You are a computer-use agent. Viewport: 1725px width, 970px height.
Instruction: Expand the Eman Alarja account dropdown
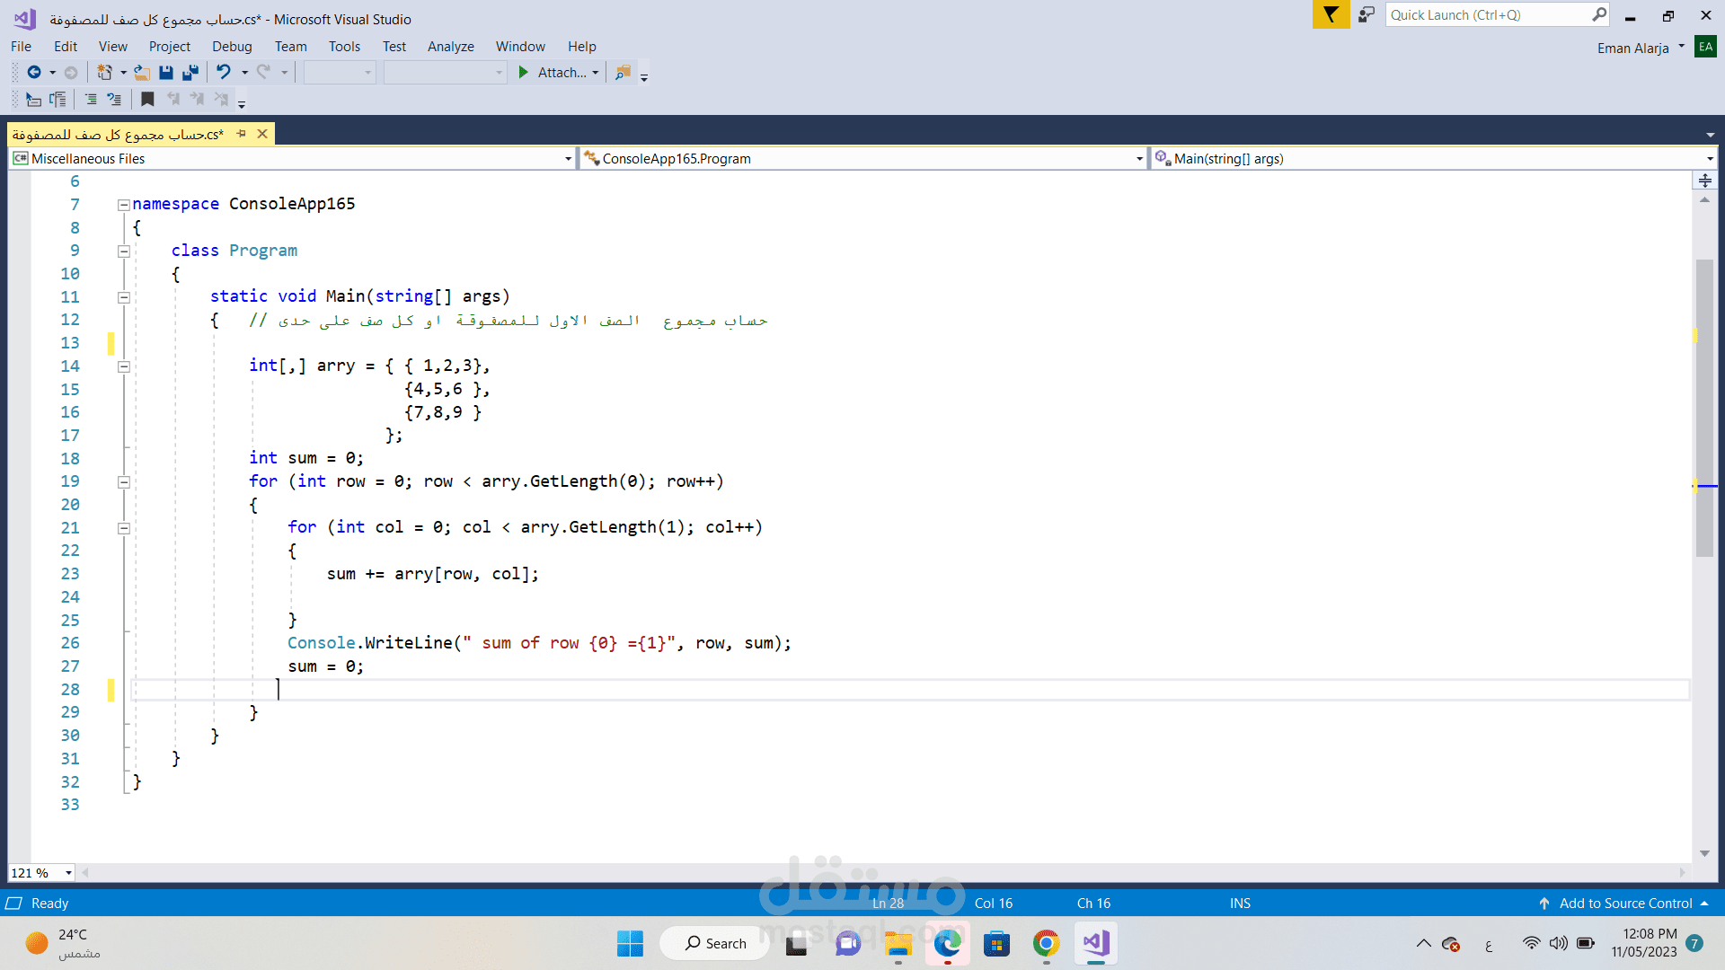[x=1681, y=47]
